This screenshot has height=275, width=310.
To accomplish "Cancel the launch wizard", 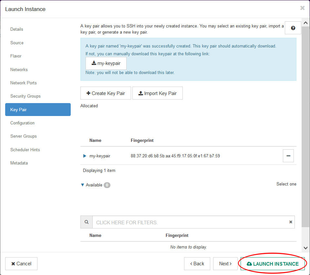I will [x=21, y=264].
